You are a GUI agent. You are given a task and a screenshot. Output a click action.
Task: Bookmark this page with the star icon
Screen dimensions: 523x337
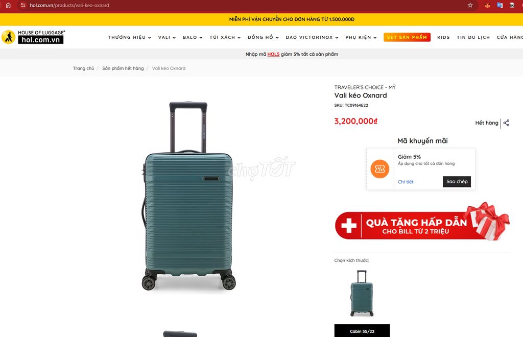pyautogui.click(x=470, y=5)
